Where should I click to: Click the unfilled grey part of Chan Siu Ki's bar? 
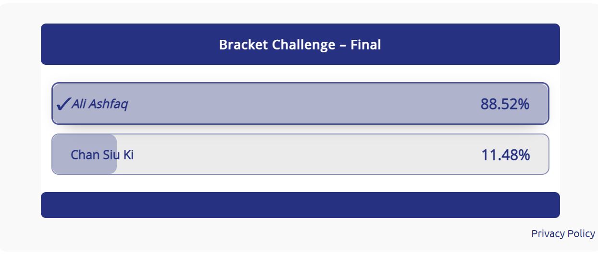[298, 155]
